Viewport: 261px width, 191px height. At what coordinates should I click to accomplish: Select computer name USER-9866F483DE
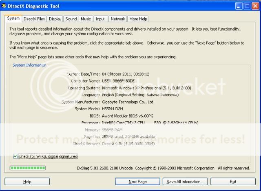click(118, 81)
